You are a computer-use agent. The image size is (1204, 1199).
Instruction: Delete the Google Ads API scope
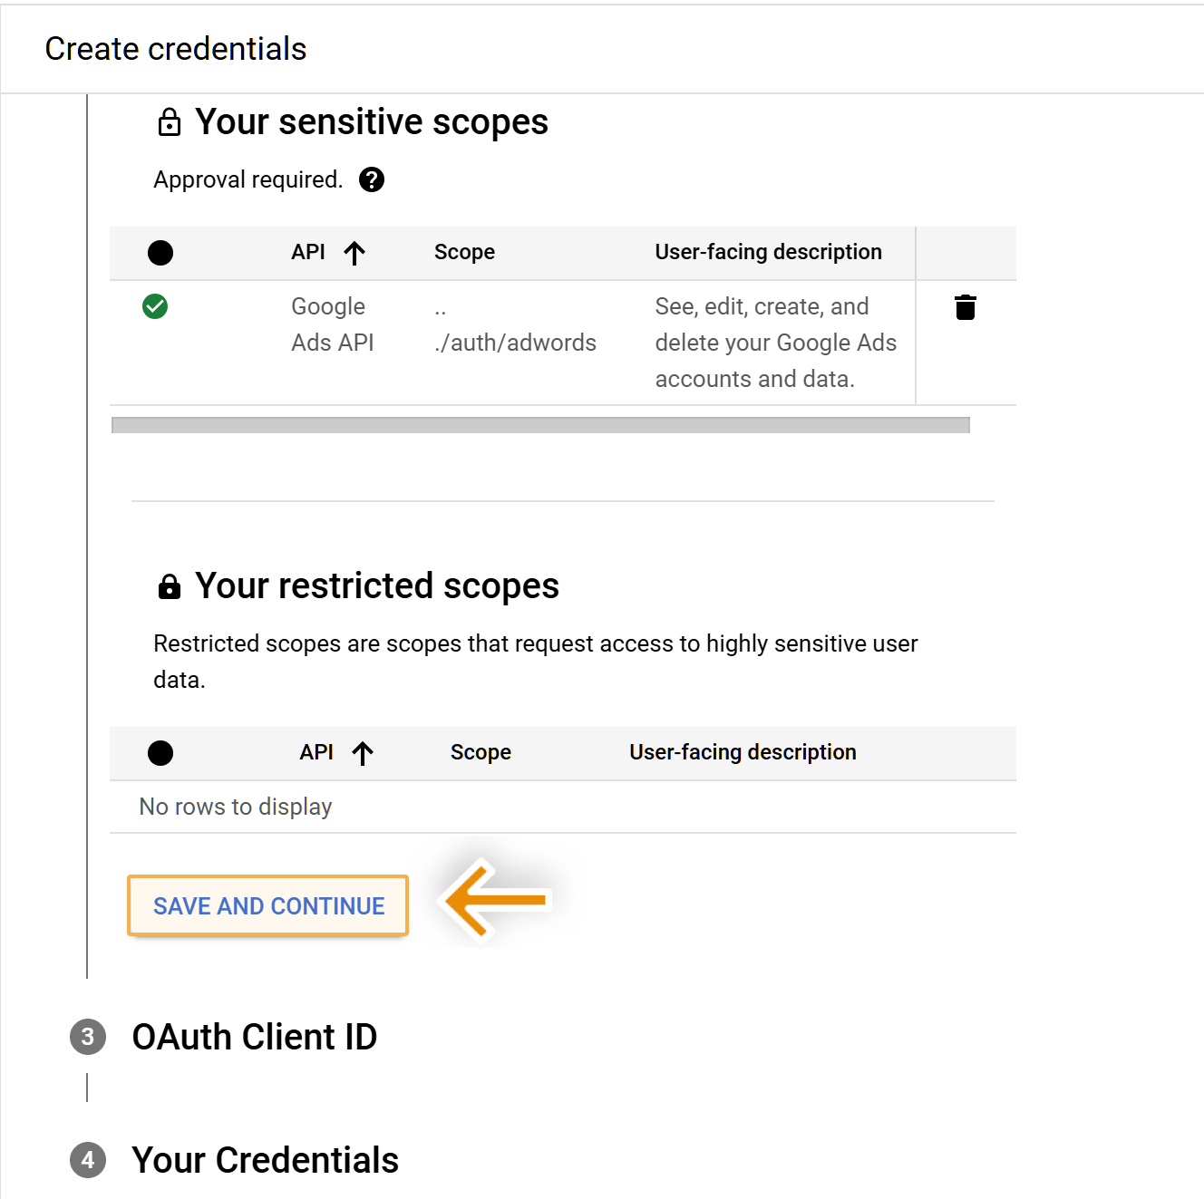(x=966, y=307)
